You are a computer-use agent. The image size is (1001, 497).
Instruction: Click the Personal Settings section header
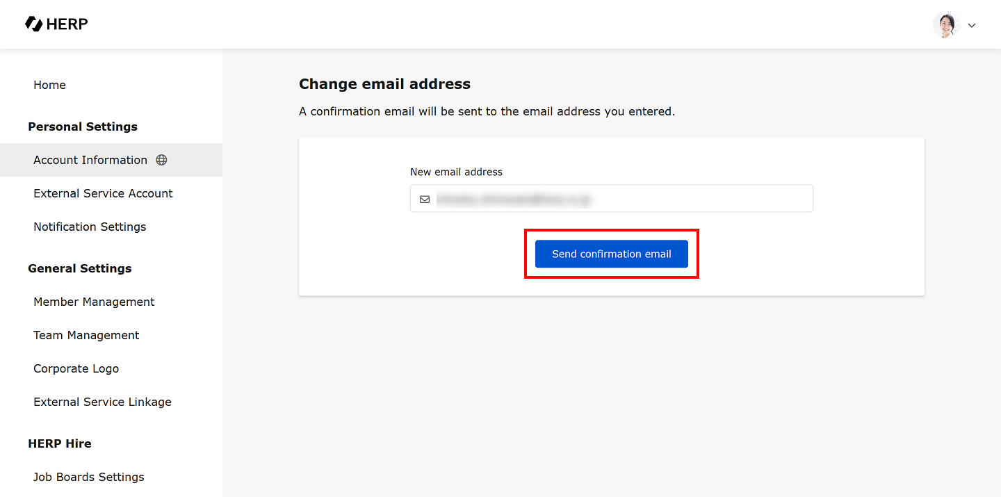[x=83, y=127]
